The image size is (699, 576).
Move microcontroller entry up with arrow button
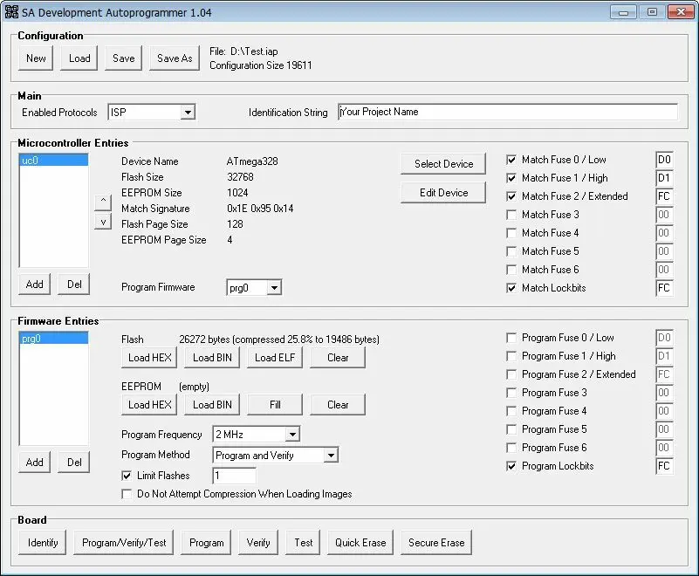[103, 202]
